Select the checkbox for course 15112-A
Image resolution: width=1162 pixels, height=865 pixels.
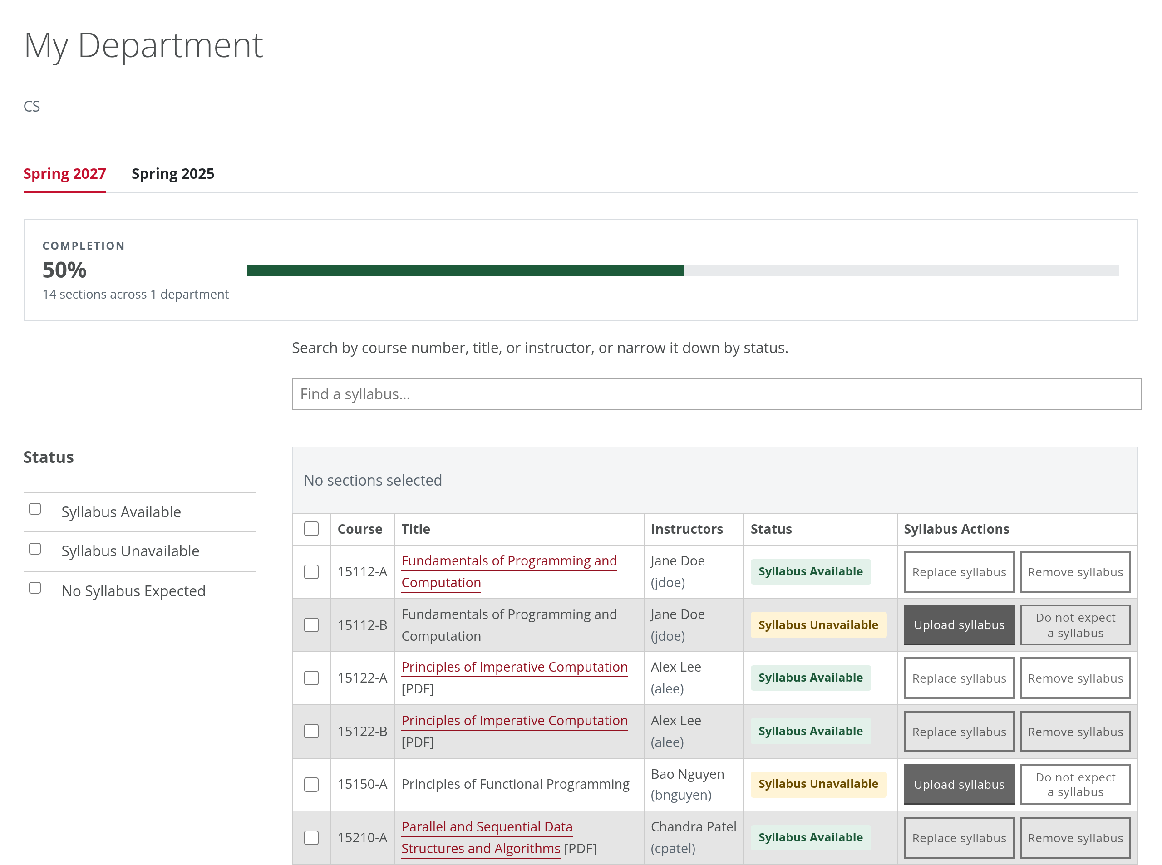pos(311,572)
